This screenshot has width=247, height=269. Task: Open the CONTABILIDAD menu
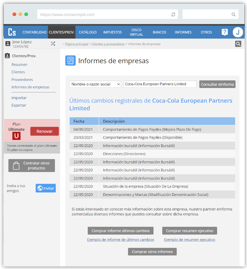tap(34, 32)
